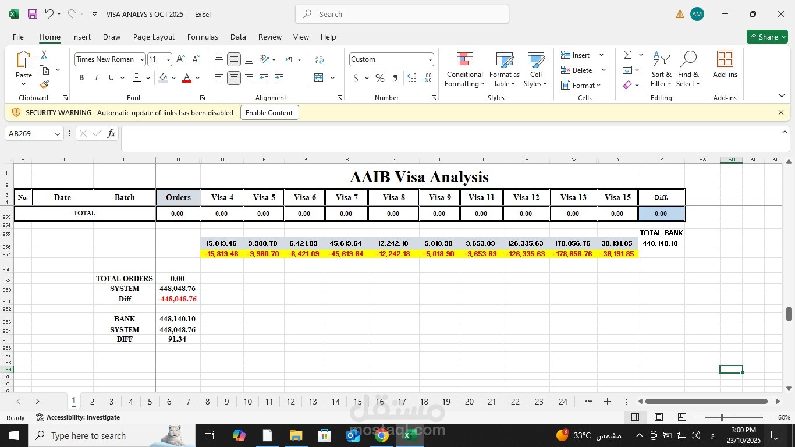Open the File menu

click(x=18, y=37)
